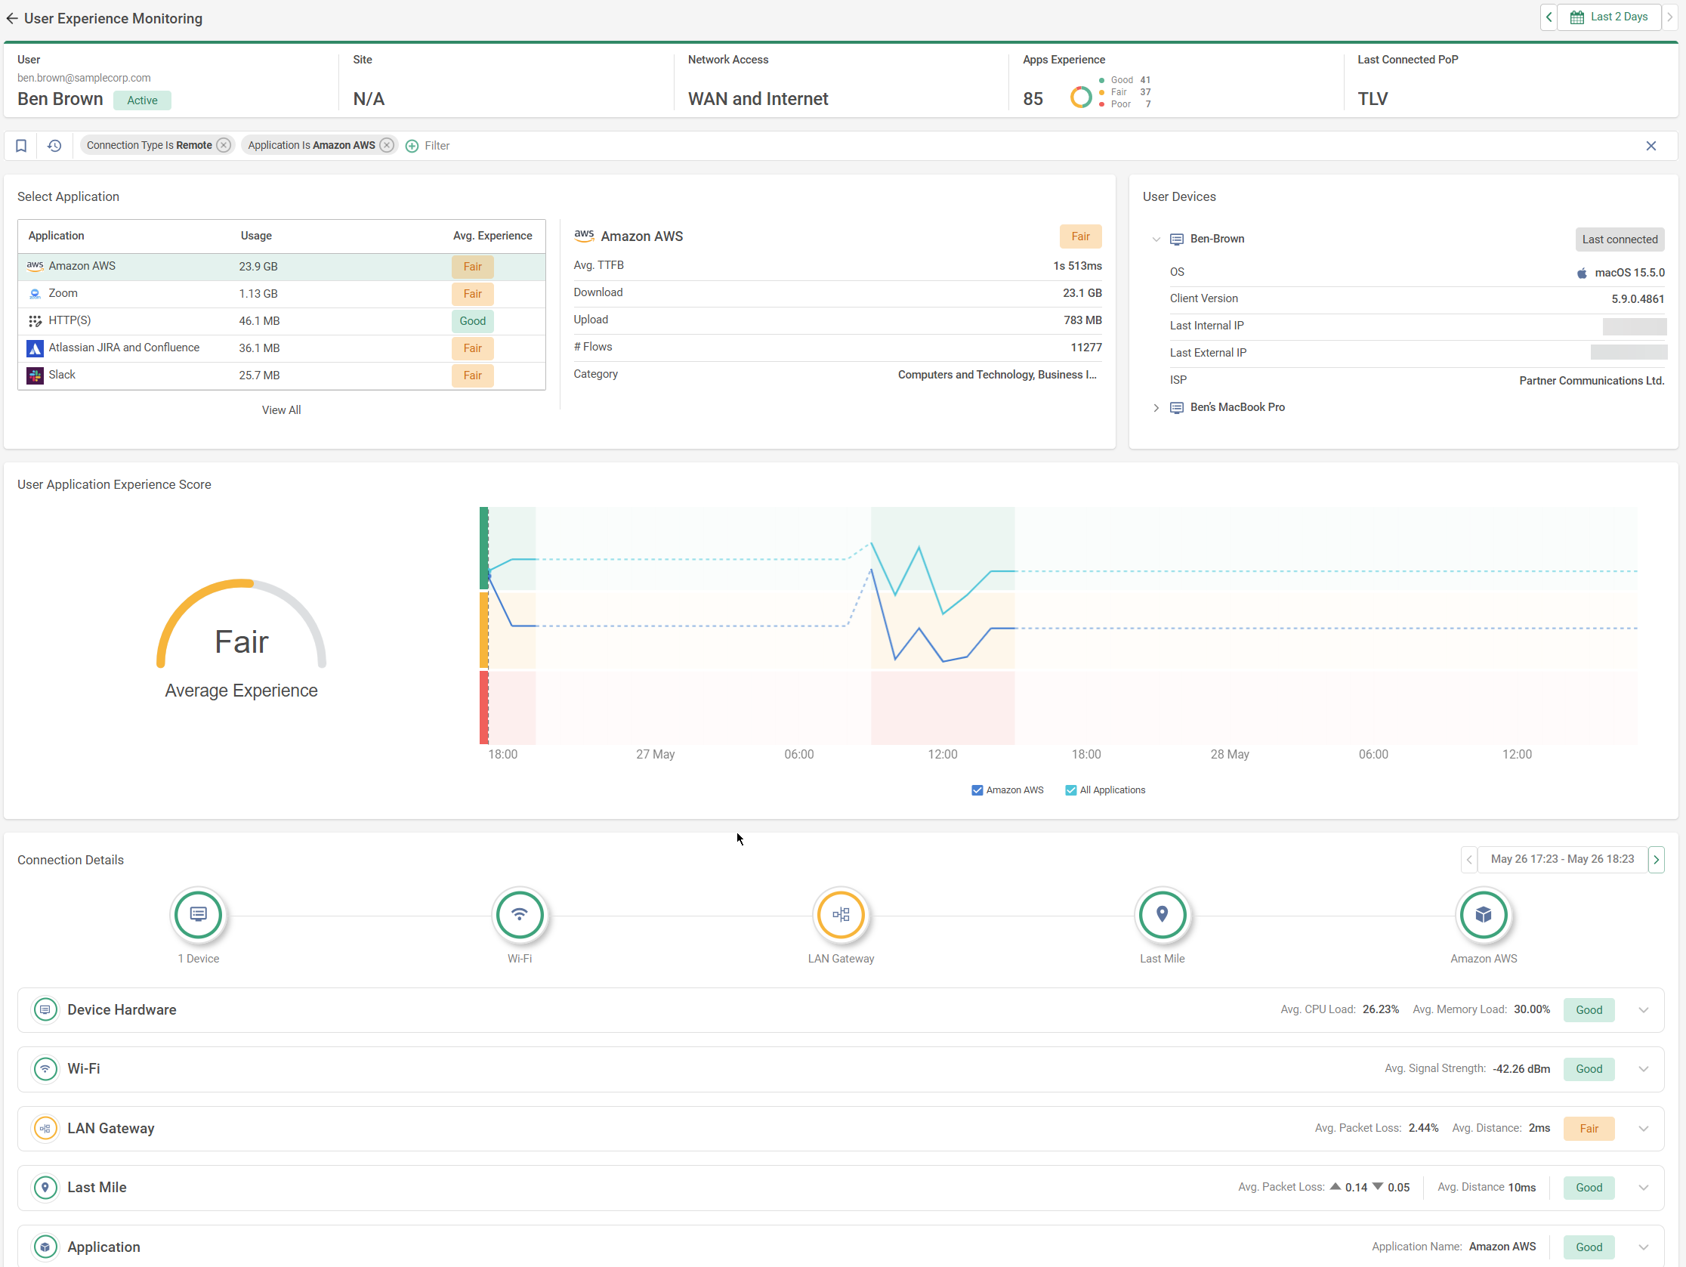This screenshot has height=1267, width=1686.
Task: Click Ben-Brown device icon
Action: 1177,239
